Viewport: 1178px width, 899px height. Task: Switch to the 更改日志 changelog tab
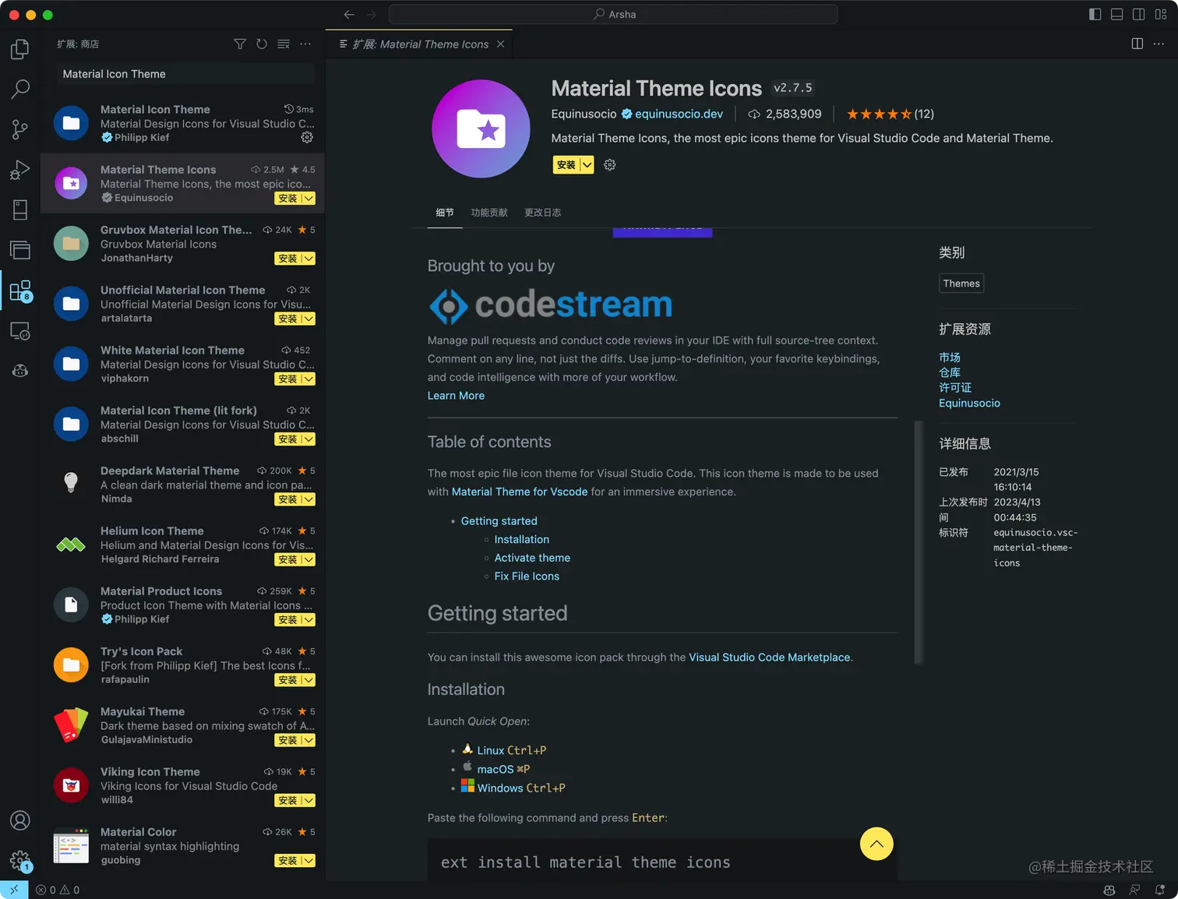click(x=543, y=213)
